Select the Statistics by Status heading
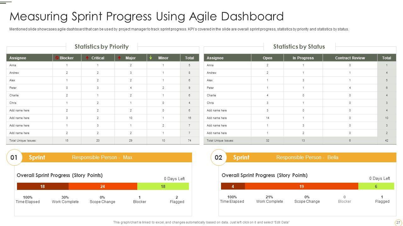Image resolution: width=403 pixels, height=226 pixels. click(x=299, y=47)
